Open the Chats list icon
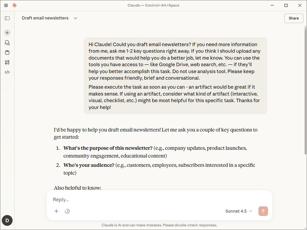 point(7,43)
